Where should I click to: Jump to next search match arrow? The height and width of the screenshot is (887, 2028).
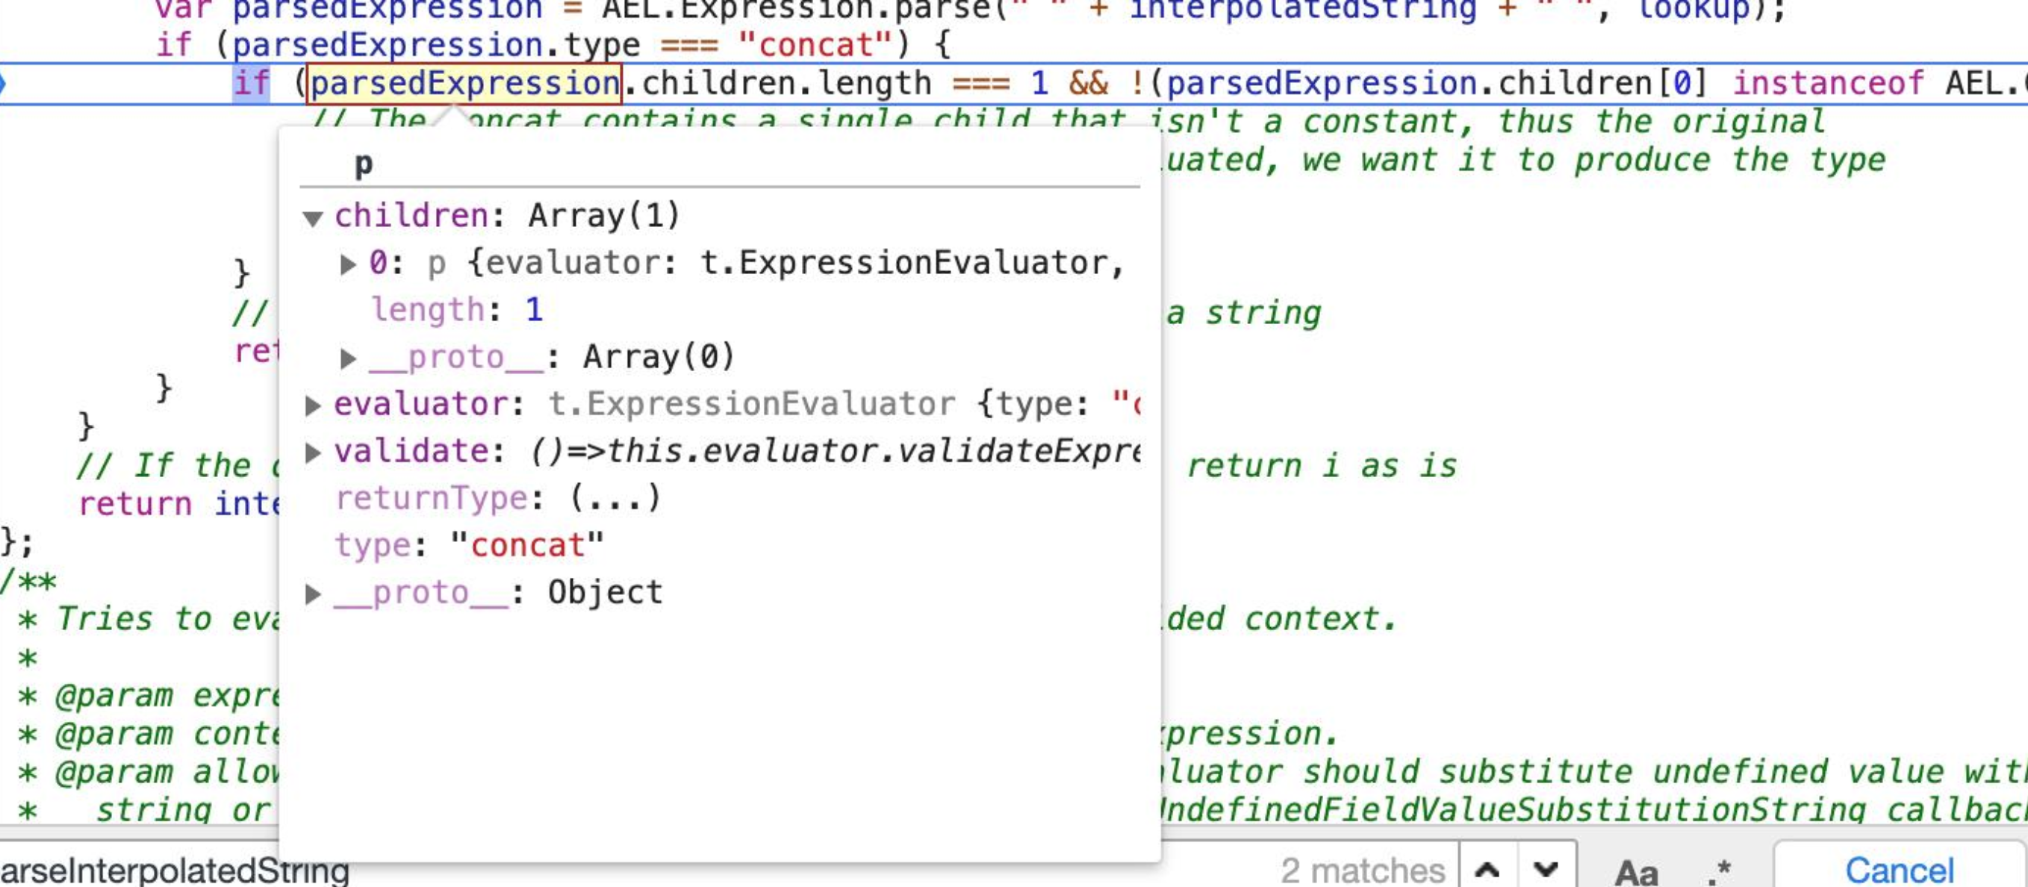click(1546, 869)
